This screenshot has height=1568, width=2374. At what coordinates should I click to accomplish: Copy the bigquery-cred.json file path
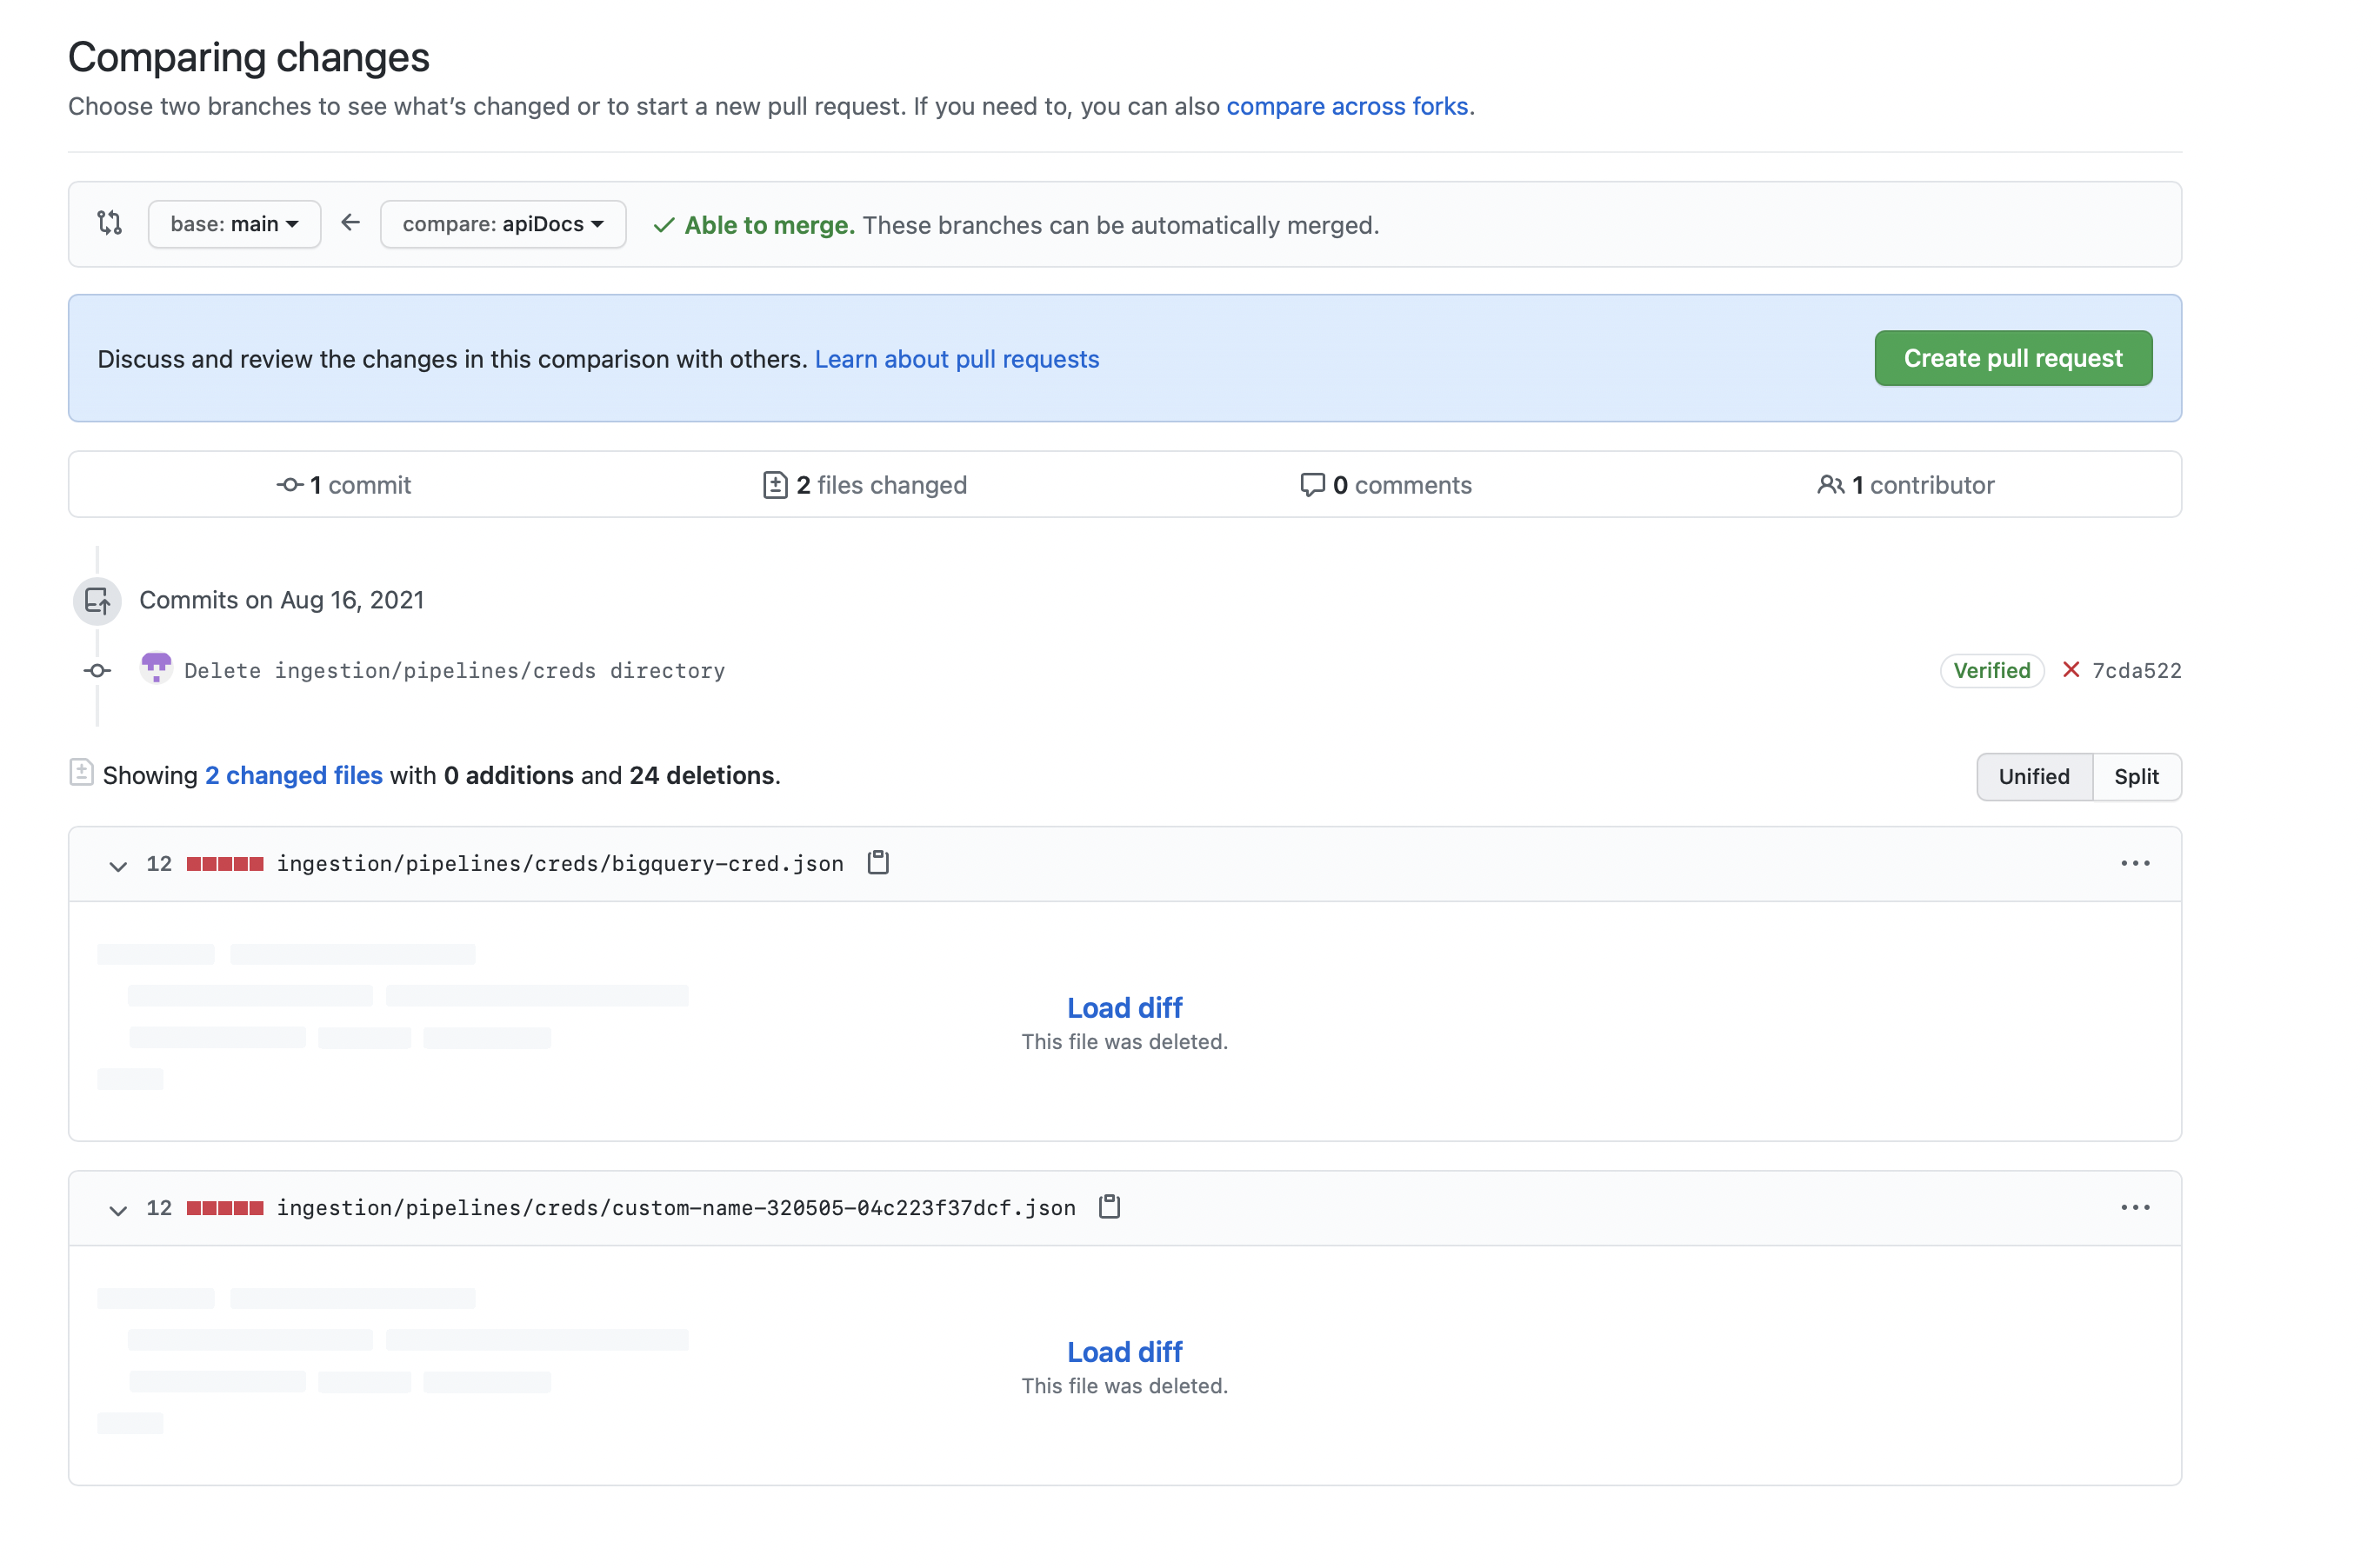click(x=878, y=862)
